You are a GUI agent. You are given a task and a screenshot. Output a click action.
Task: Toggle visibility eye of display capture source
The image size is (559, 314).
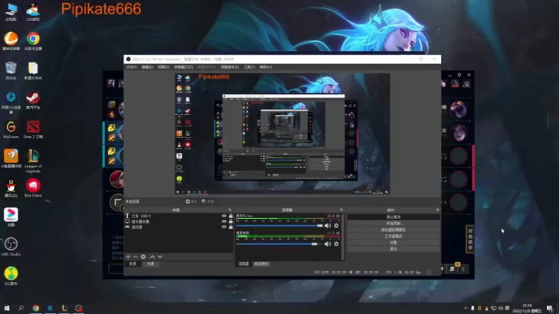click(224, 221)
